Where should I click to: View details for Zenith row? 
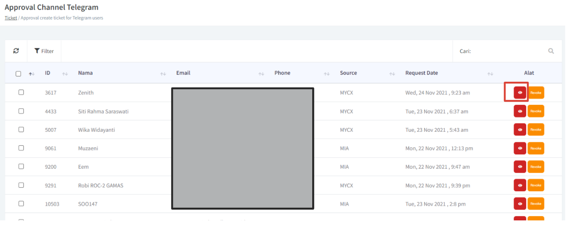[519, 93]
